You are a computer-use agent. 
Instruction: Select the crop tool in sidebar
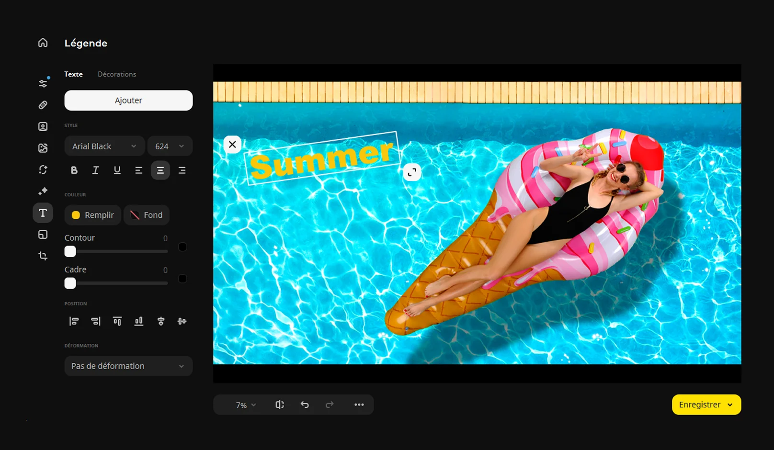(43, 256)
